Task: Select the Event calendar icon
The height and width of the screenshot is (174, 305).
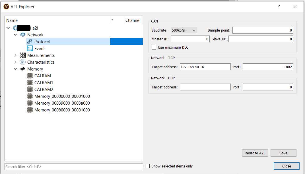Action: (x=30, y=49)
